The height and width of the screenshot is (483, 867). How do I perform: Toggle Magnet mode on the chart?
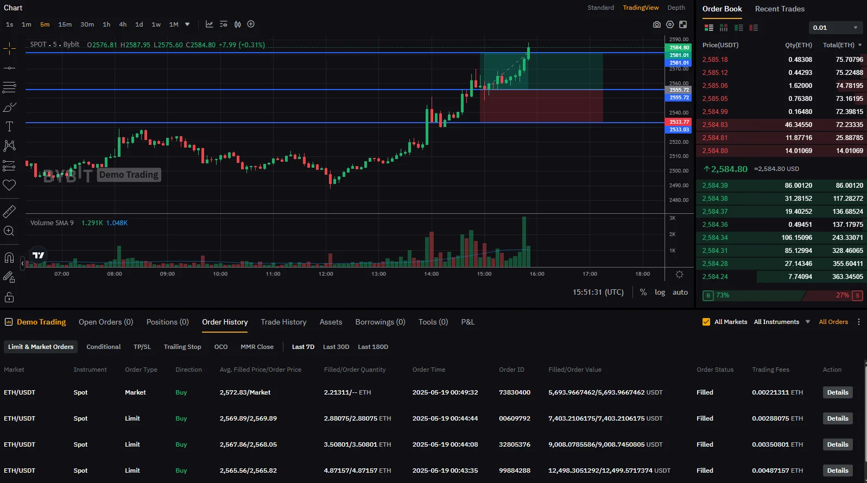(x=9, y=258)
